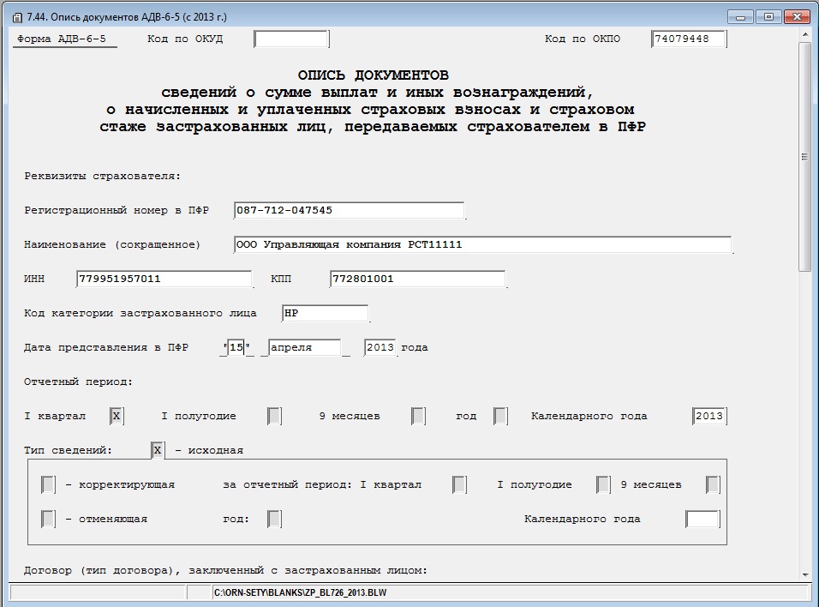Maximize the АДВ-6-5 window
This screenshot has height=607, width=819.
coord(768,17)
